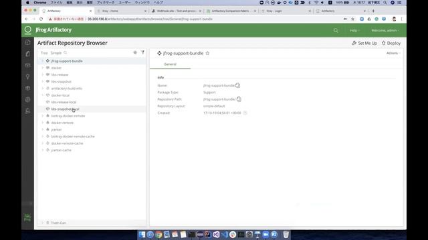Expand the Trash Can node
This screenshot has width=428, height=240.
(42, 223)
